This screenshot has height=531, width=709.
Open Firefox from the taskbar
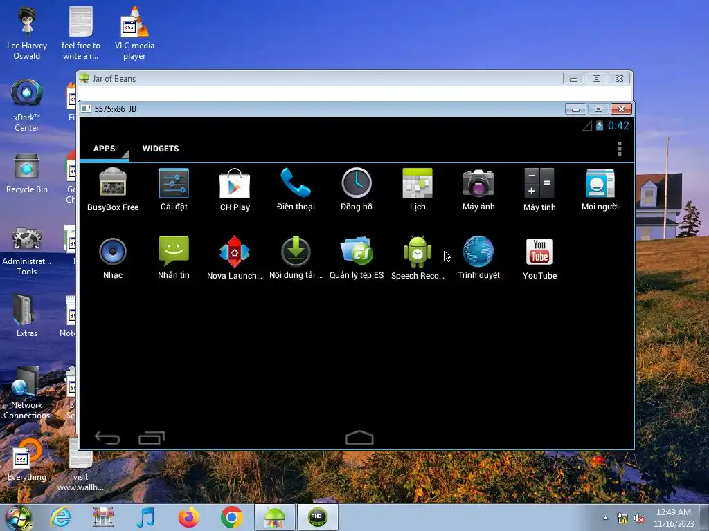coord(189,517)
